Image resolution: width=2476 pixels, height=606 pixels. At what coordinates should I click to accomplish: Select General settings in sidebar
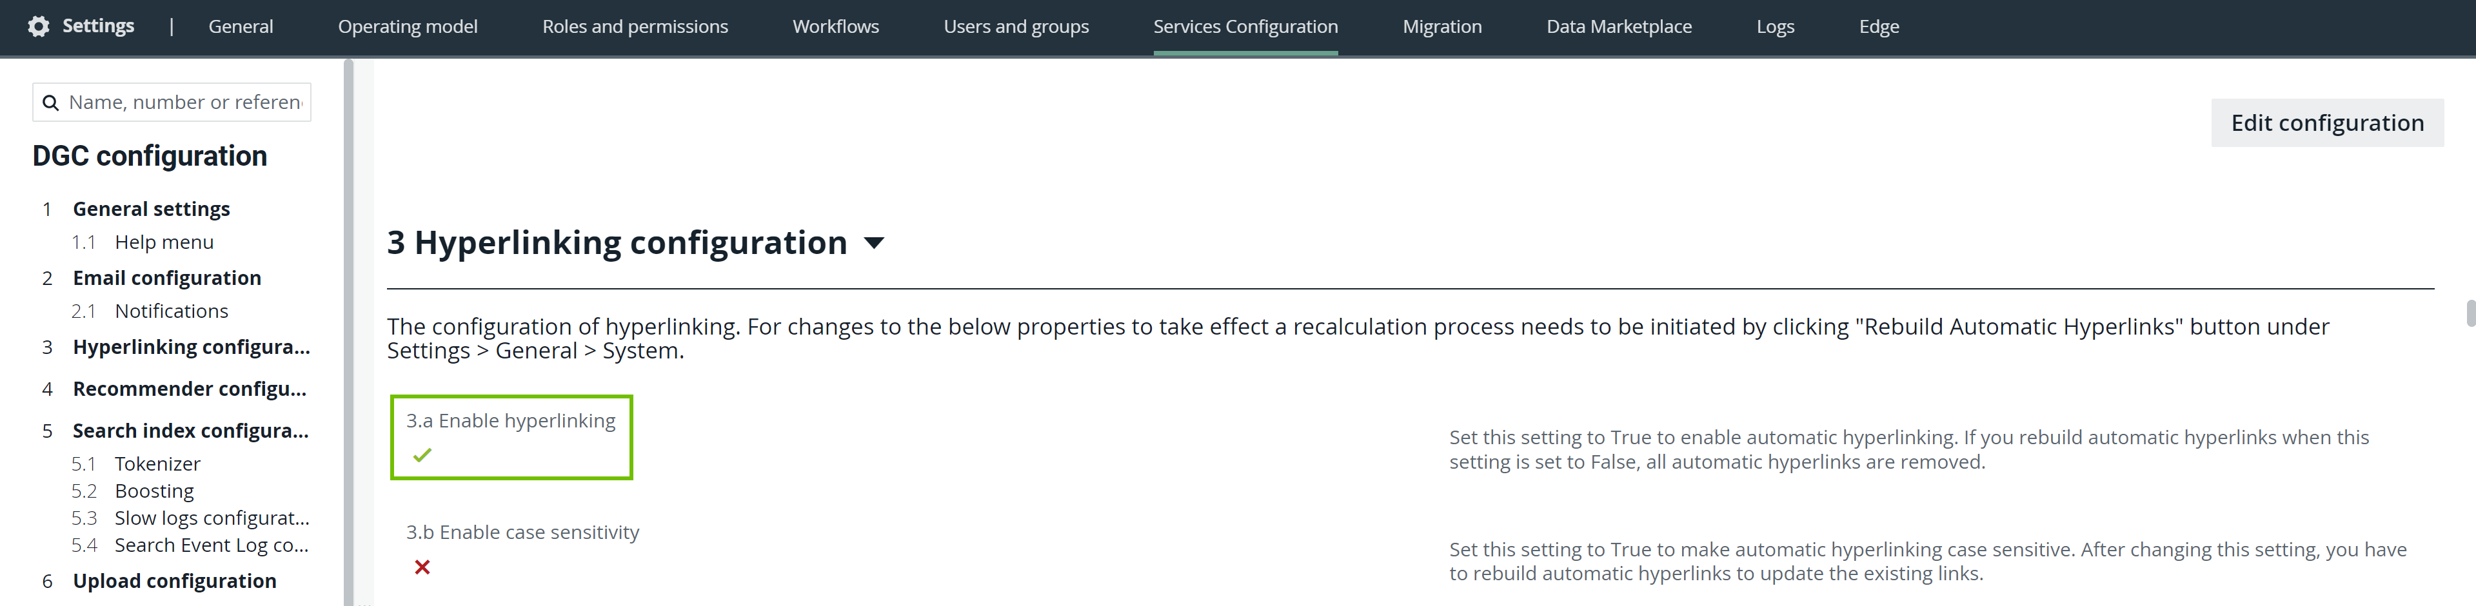(x=151, y=210)
